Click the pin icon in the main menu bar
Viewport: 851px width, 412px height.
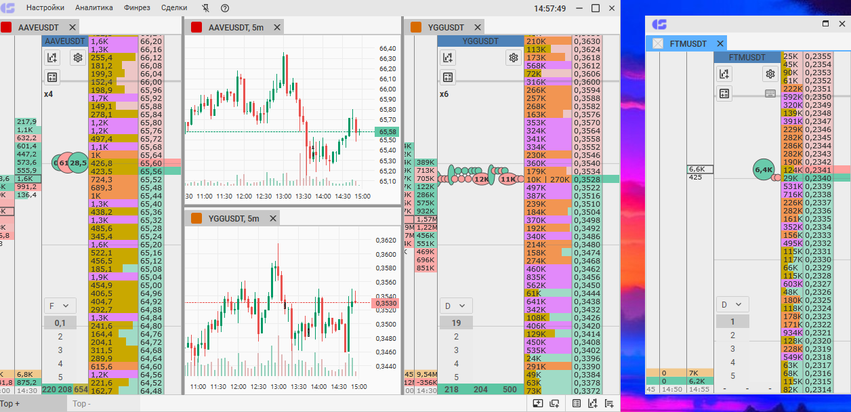coord(206,8)
